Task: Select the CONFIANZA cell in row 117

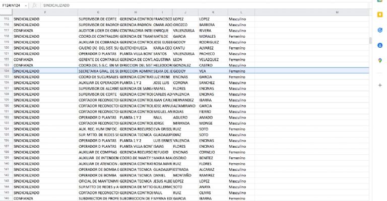Action: pyautogui.click(x=45, y=30)
